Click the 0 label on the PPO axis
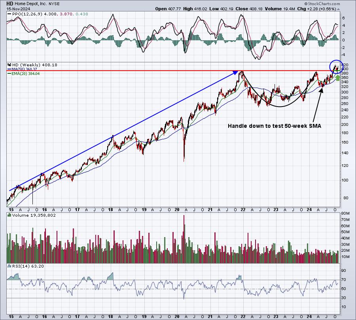 click(x=343, y=40)
